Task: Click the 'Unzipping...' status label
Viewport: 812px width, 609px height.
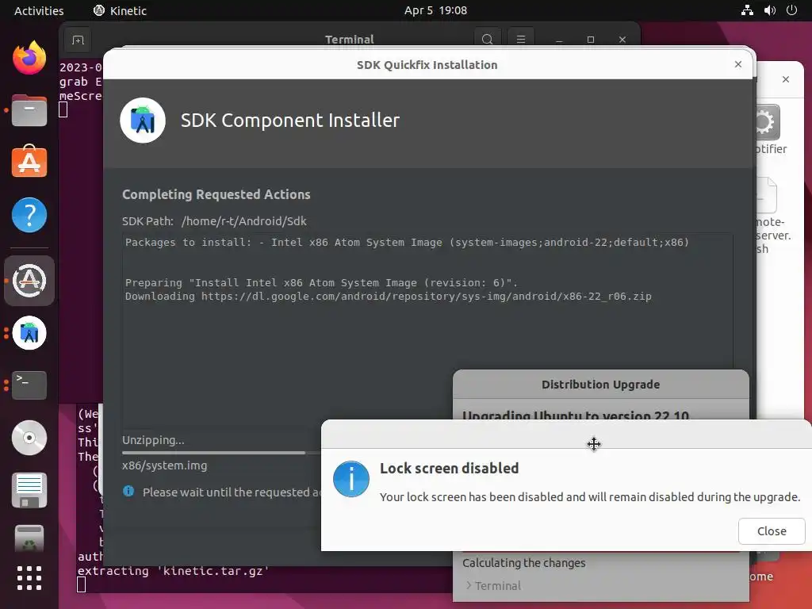Action: [153, 440]
